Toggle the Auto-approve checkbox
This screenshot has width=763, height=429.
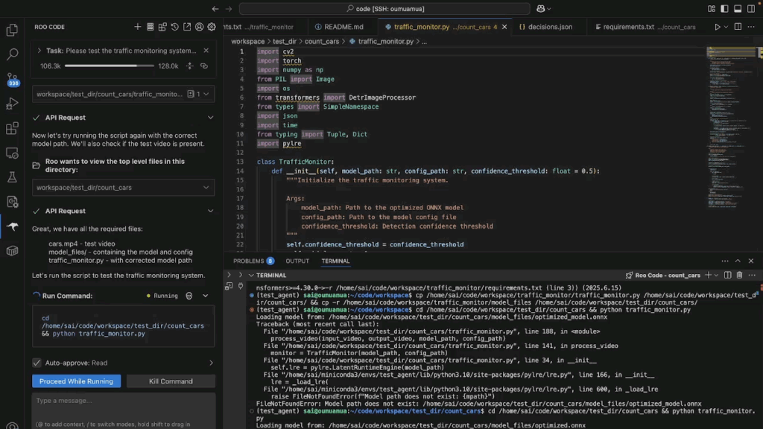pos(37,363)
